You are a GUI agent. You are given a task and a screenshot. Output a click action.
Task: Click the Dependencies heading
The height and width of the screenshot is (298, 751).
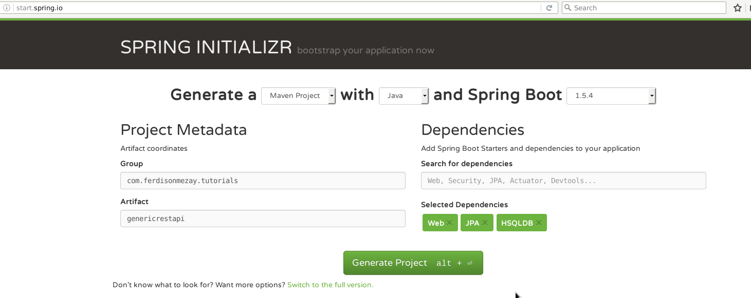[472, 130]
